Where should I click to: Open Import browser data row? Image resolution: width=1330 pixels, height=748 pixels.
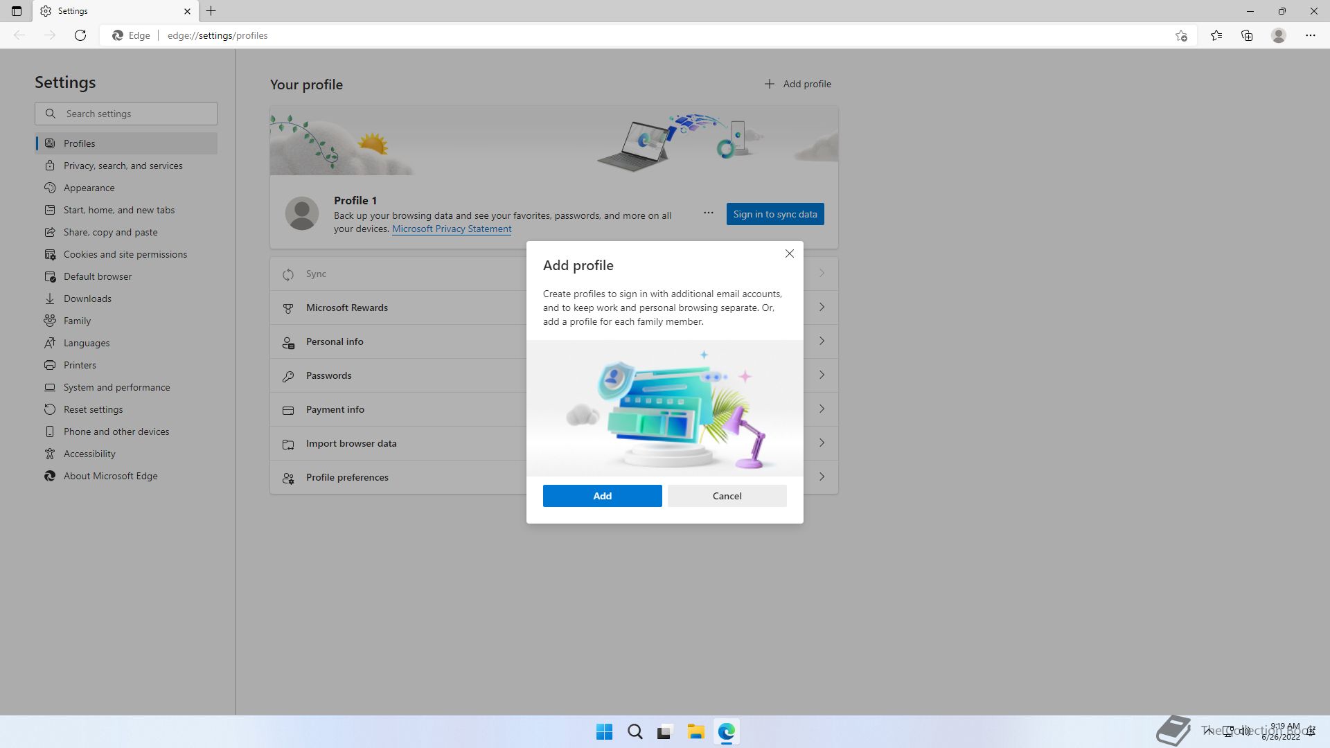[x=554, y=443]
